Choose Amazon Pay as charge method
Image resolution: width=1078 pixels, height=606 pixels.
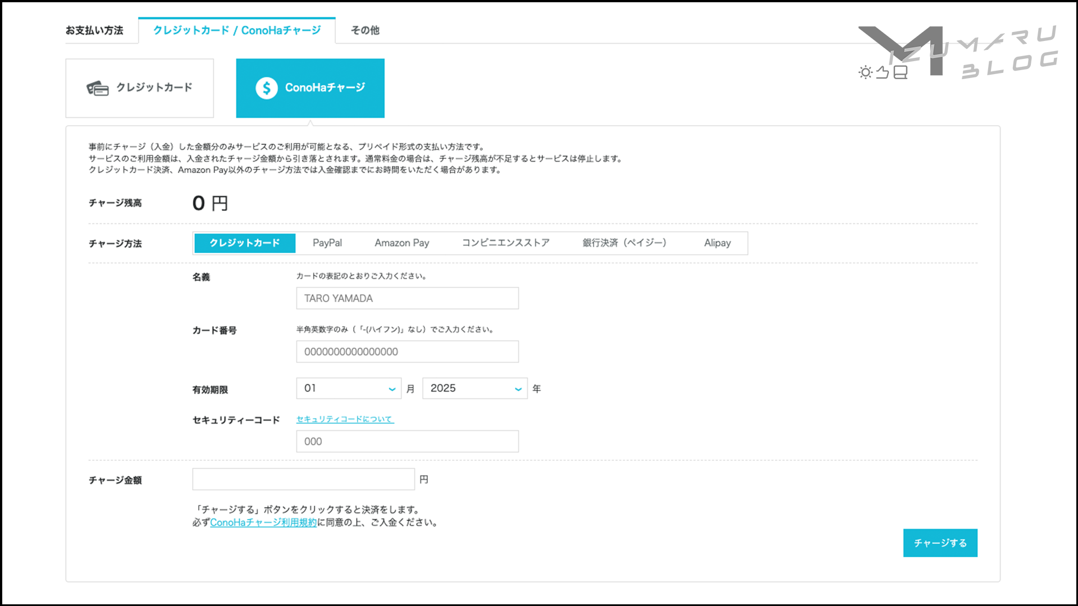click(402, 243)
